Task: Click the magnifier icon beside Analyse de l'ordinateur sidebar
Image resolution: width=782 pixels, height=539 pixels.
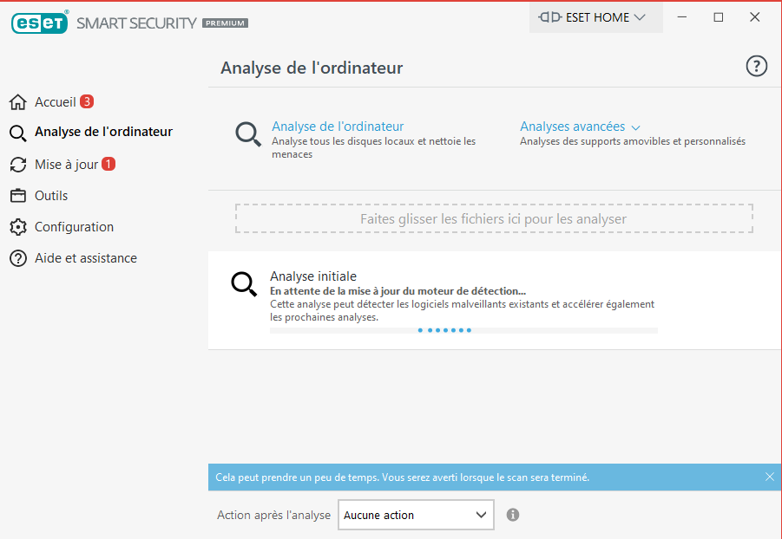Action: pyautogui.click(x=18, y=133)
